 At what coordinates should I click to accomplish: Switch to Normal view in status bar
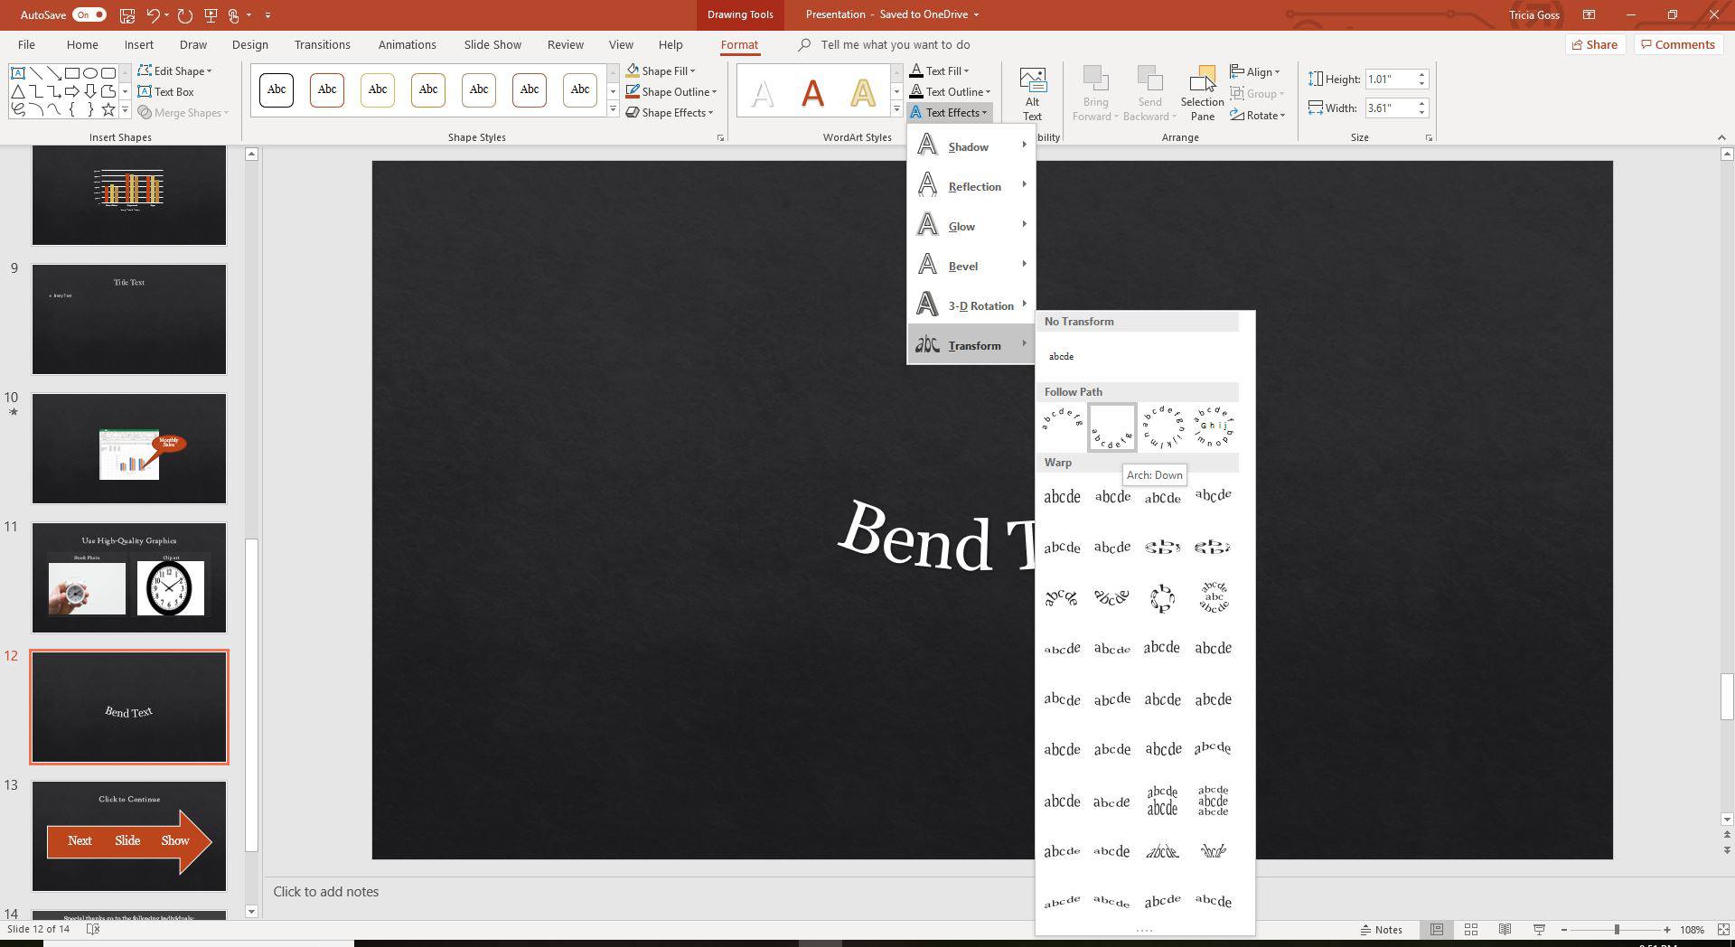(1436, 930)
